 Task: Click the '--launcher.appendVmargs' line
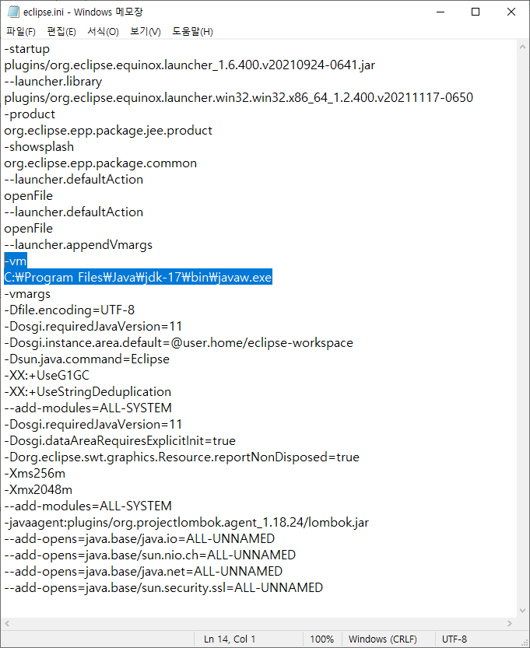(78, 244)
